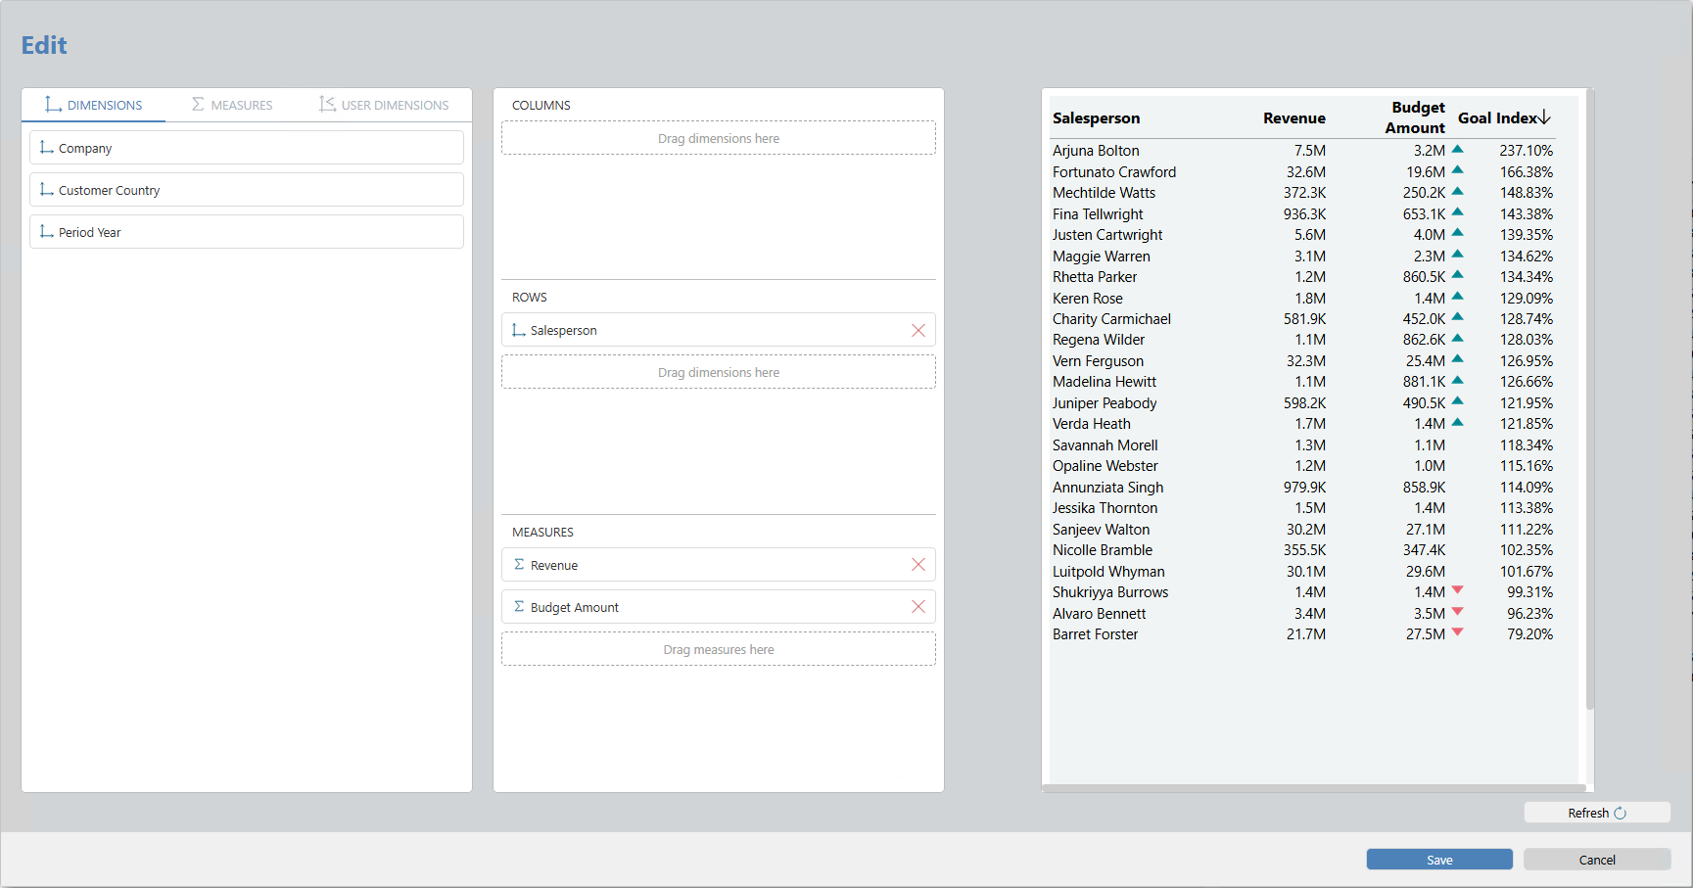Select the Nicolle Bramble row name
The width and height of the screenshot is (1693, 888).
[1103, 550]
